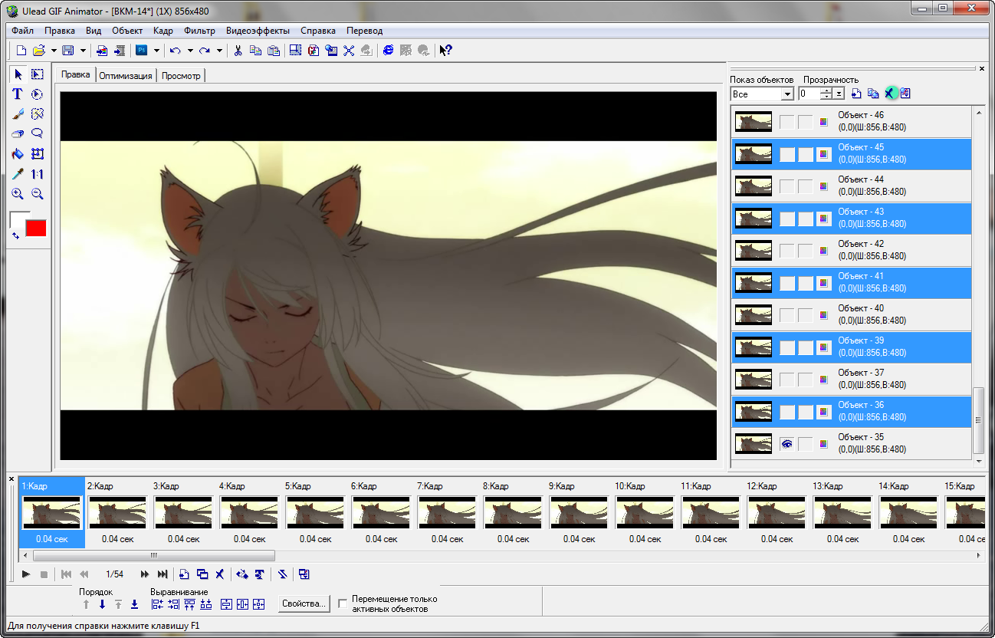Click the Paste clipboard icon
Image resolution: width=995 pixels, height=638 pixels.
pos(273,51)
